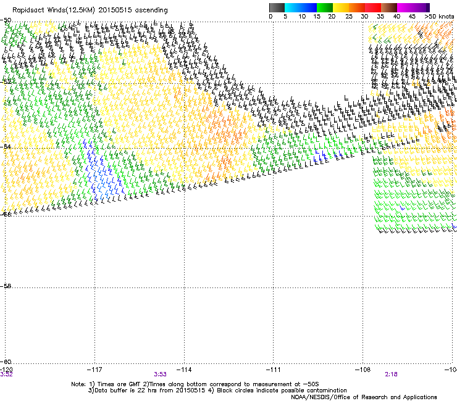Click the '-54' latitude axis label
The height and width of the screenshot is (401, 457).
click(x=6, y=146)
